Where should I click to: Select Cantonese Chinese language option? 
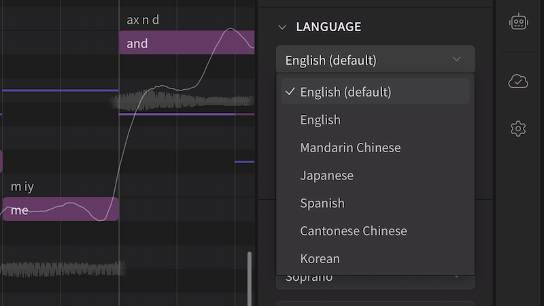click(353, 231)
